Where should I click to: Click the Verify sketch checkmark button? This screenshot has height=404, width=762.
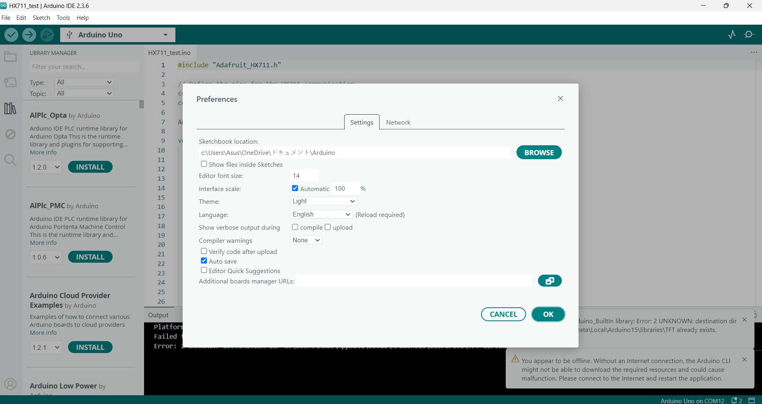coord(12,35)
